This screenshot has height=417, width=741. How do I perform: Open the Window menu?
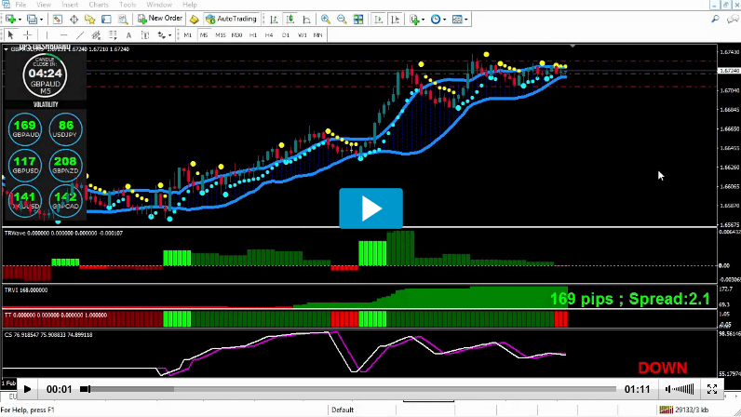click(159, 5)
